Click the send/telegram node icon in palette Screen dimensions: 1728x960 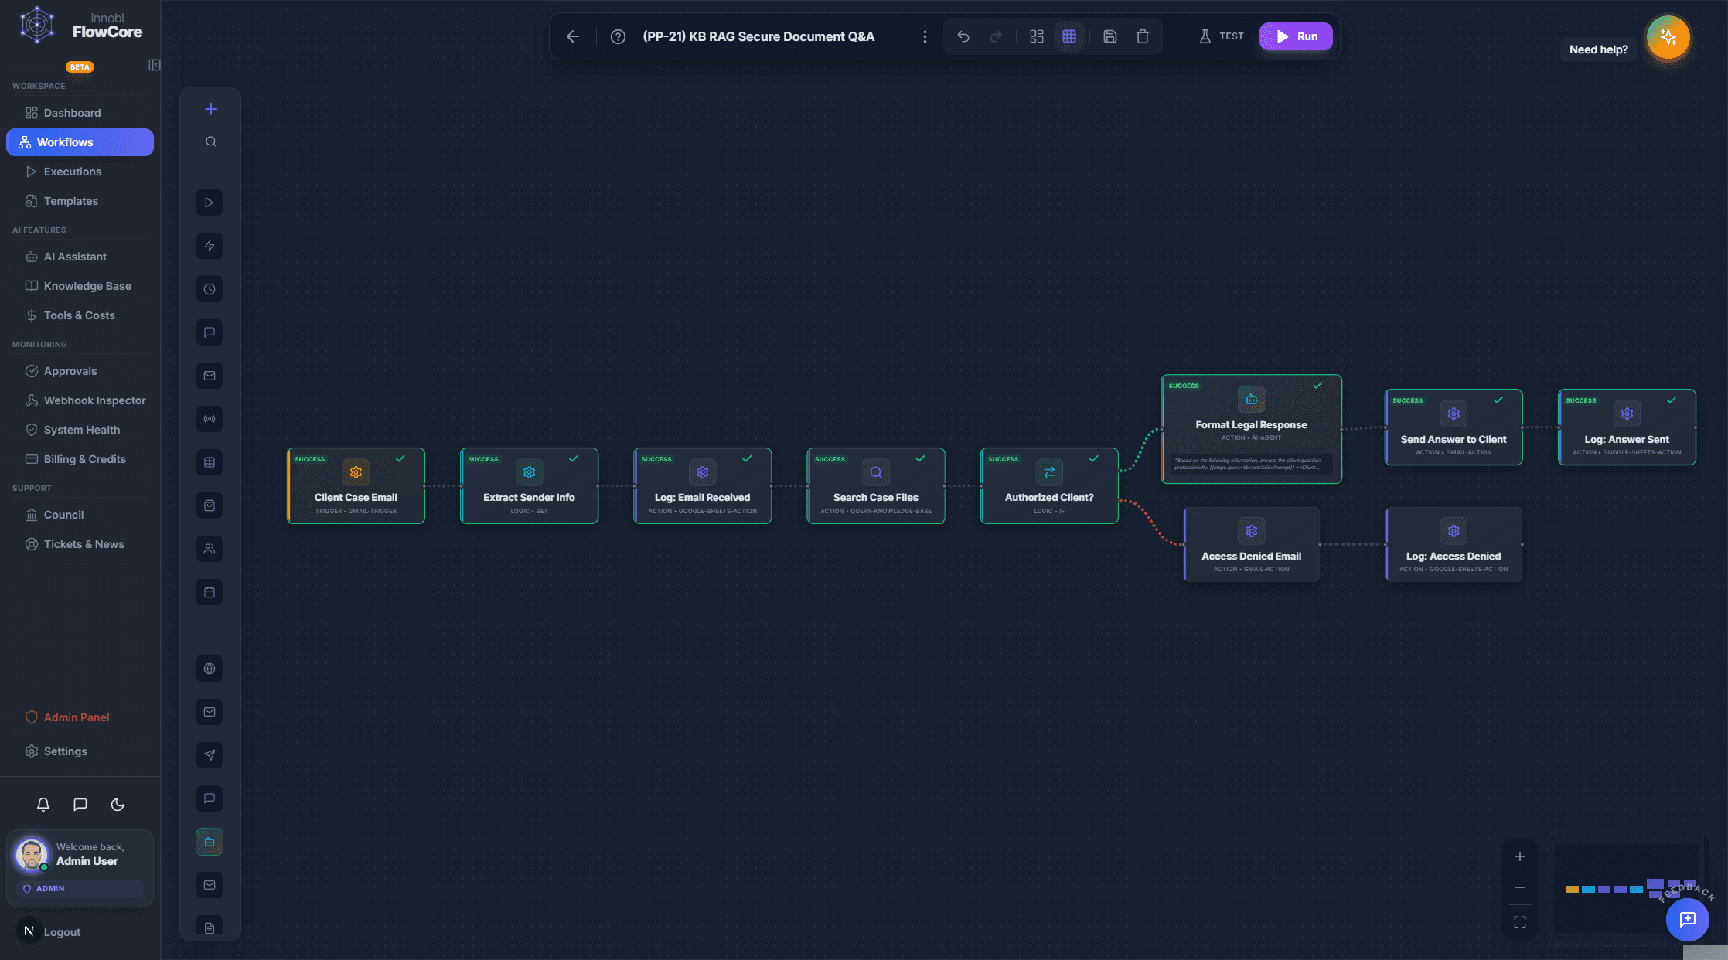pyautogui.click(x=209, y=755)
